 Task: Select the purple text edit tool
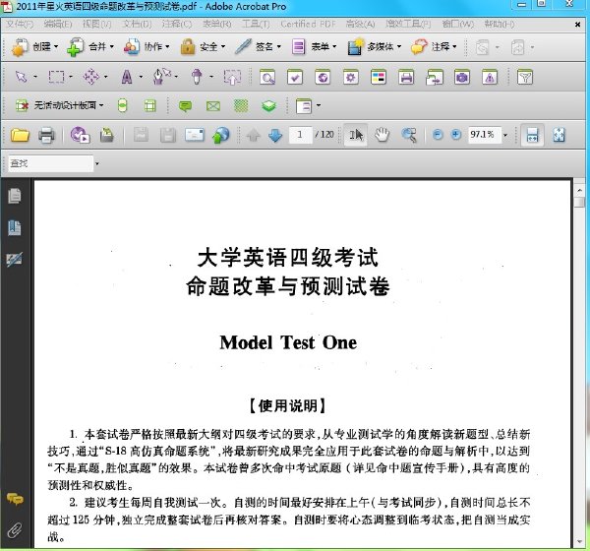coord(127,77)
